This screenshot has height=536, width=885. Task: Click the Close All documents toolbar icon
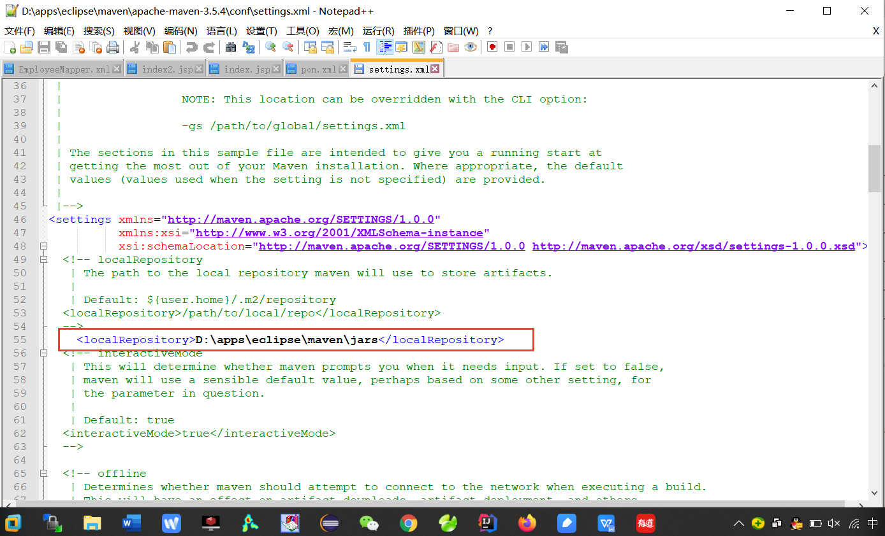(96, 47)
